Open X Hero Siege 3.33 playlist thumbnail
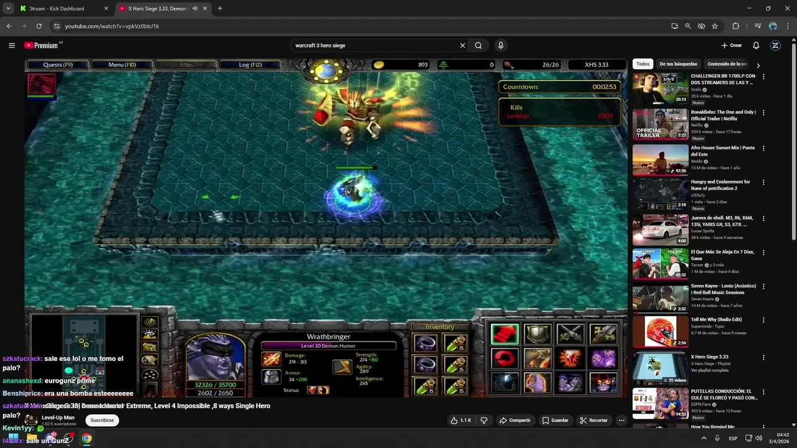 point(660,368)
